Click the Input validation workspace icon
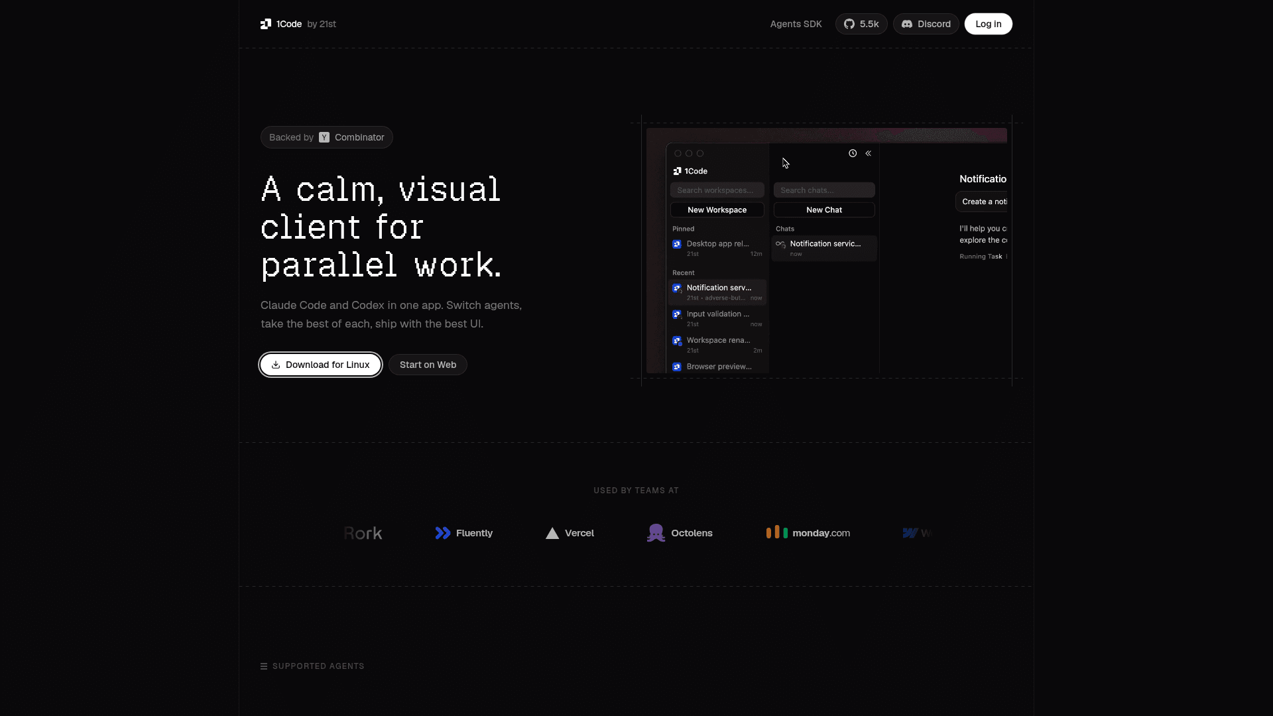Image resolution: width=1273 pixels, height=716 pixels. (x=677, y=314)
